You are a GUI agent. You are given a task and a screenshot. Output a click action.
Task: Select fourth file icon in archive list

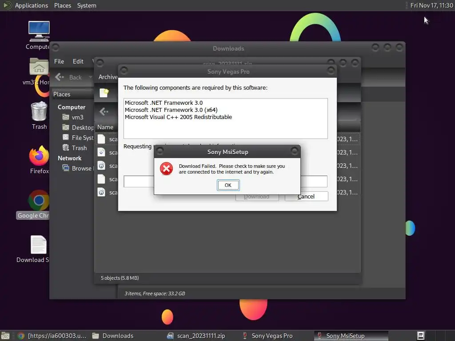101,179
